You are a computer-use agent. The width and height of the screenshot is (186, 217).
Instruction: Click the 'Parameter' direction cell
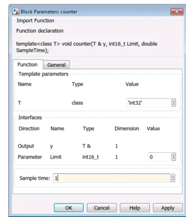tap(30, 157)
